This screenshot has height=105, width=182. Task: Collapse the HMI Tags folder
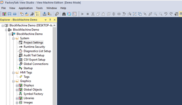[13, 73]
